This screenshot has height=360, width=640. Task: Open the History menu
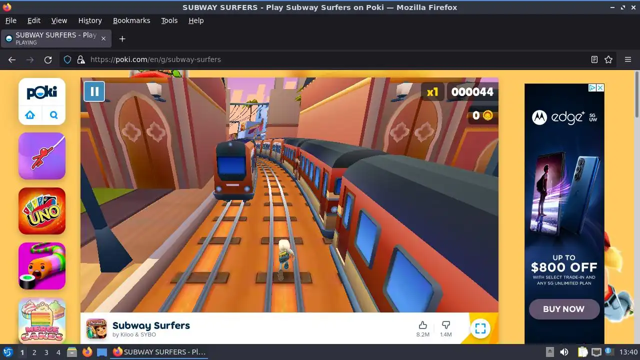point(90,20)
